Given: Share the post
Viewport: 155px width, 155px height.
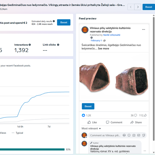Looking at the screenshot, I should point(136,122).
